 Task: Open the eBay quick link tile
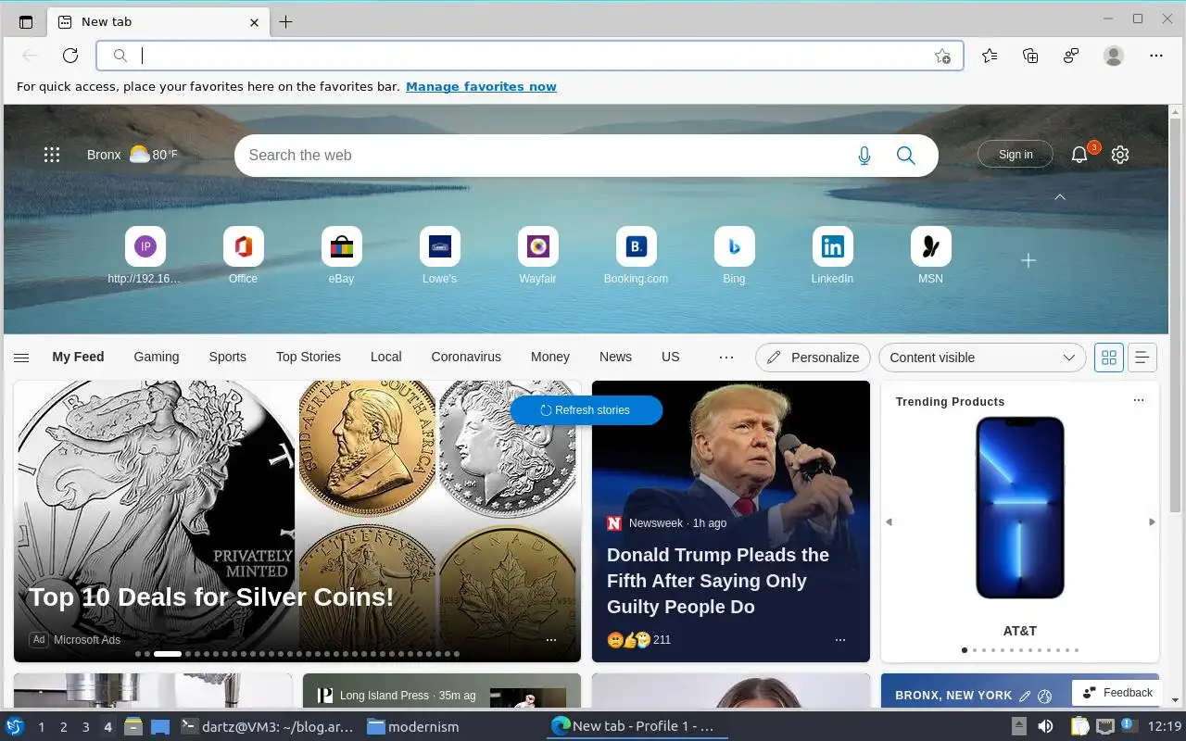pos(341,255)
